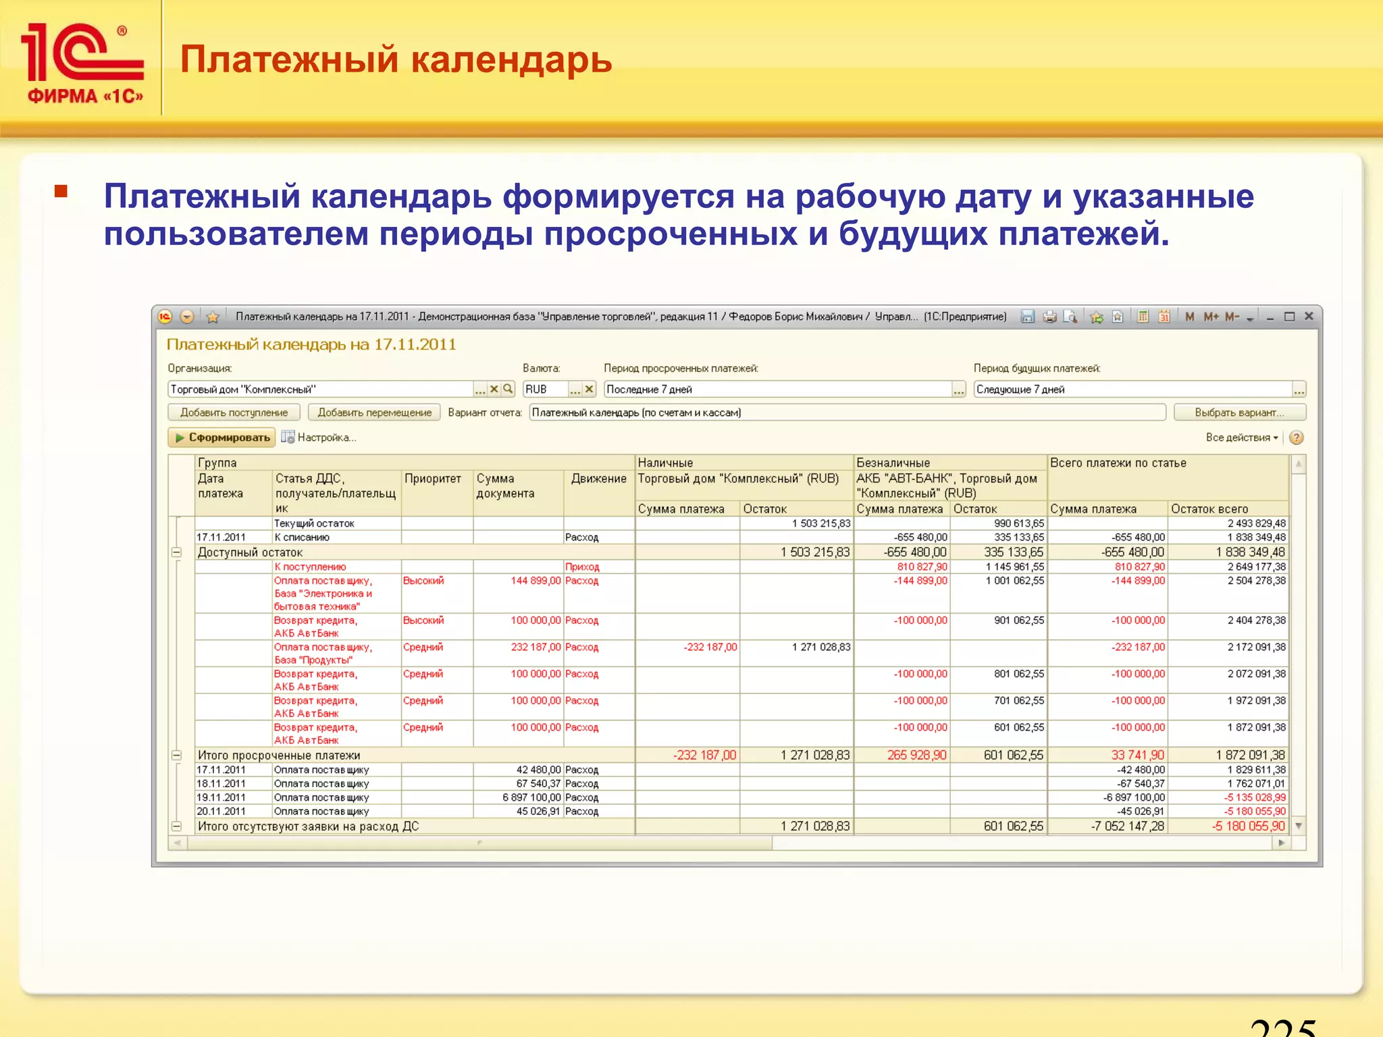1383x1037 pixels.
Task: Click the Наличные column header
Action: [x=744, y=462]
